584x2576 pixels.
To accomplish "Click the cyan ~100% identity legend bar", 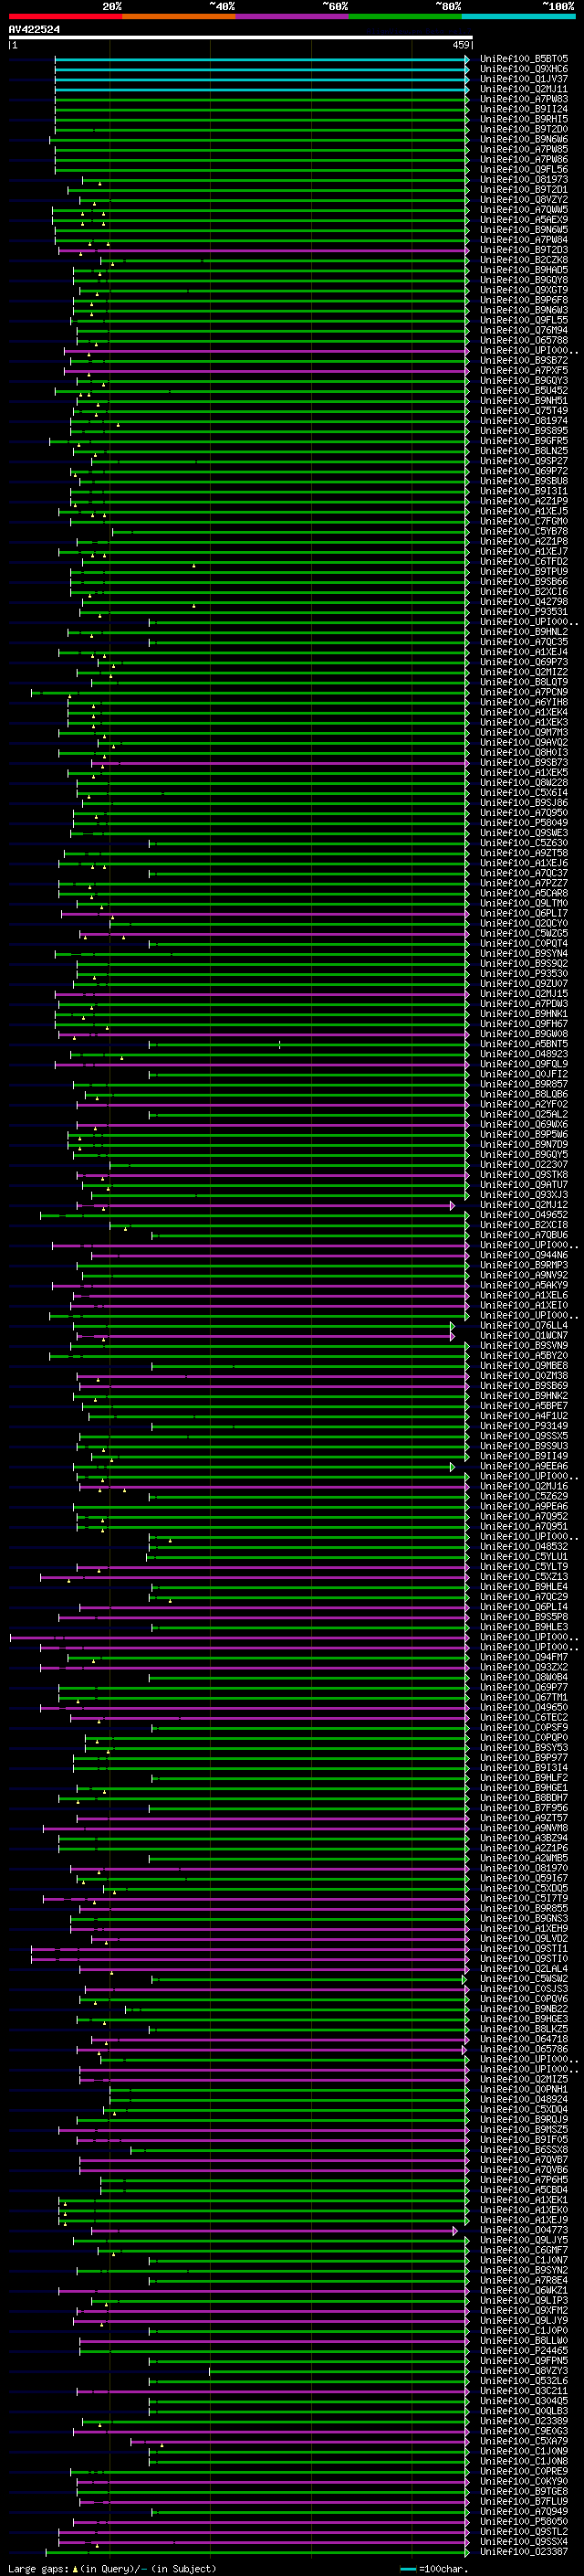I will pos(518,16).
